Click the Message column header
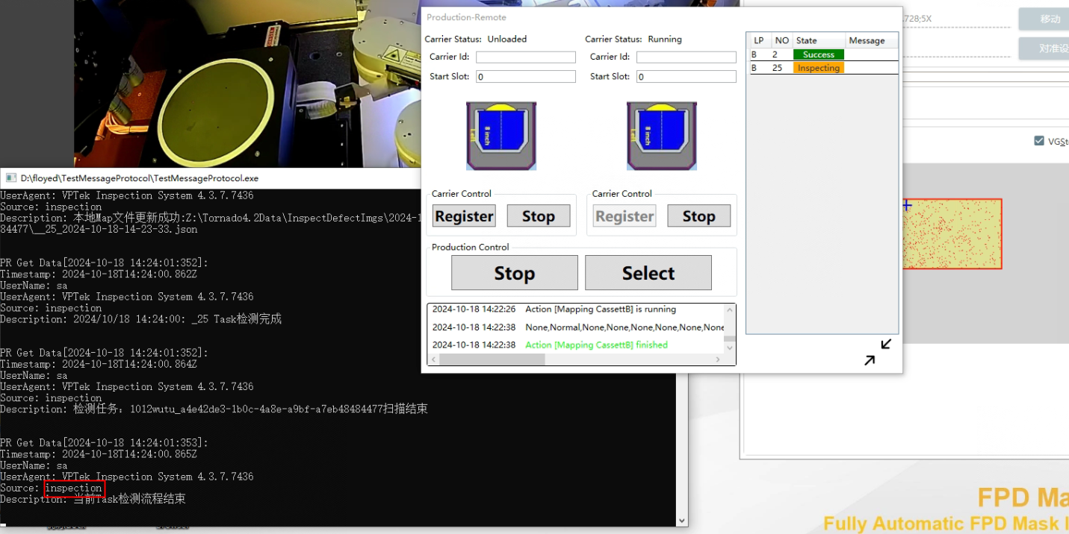This screenshot has height=534, width=1069. pos(872,40)
